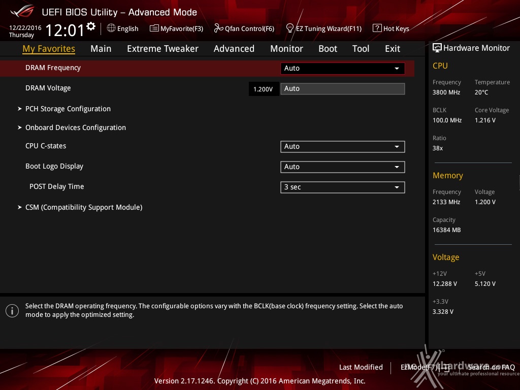This screenshot has width=520, height=390.
Task: Open the CPU C-states dropdown
Action: (x=343, y=147)
